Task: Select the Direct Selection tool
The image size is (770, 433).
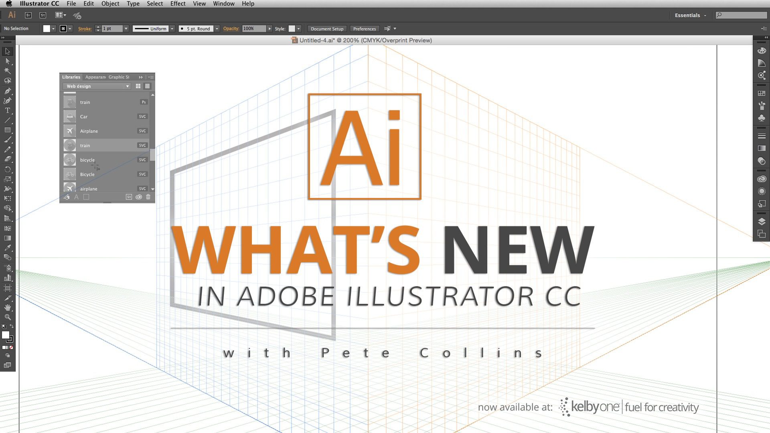Action: click(7, 61)
